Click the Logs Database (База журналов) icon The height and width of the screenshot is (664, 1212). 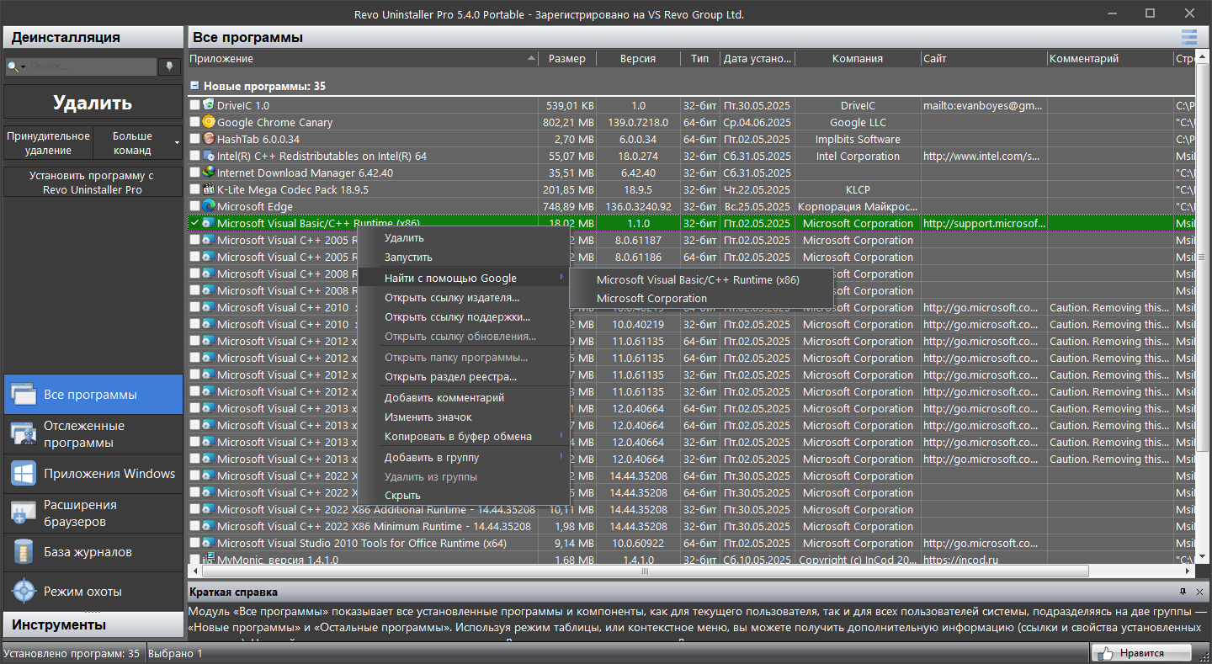click(x=24, y=552)
